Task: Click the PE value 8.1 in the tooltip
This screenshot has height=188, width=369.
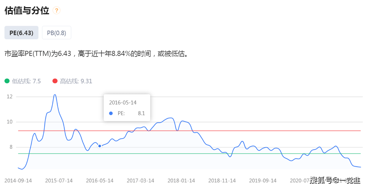Action: [141, 113]
